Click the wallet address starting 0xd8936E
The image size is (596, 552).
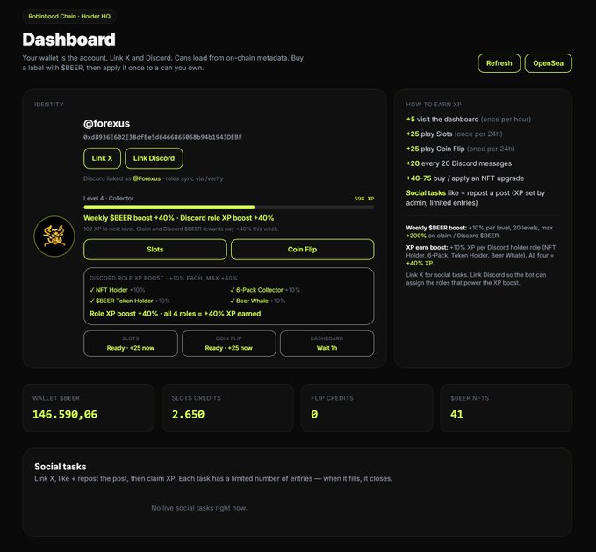[x=162, y=137]
